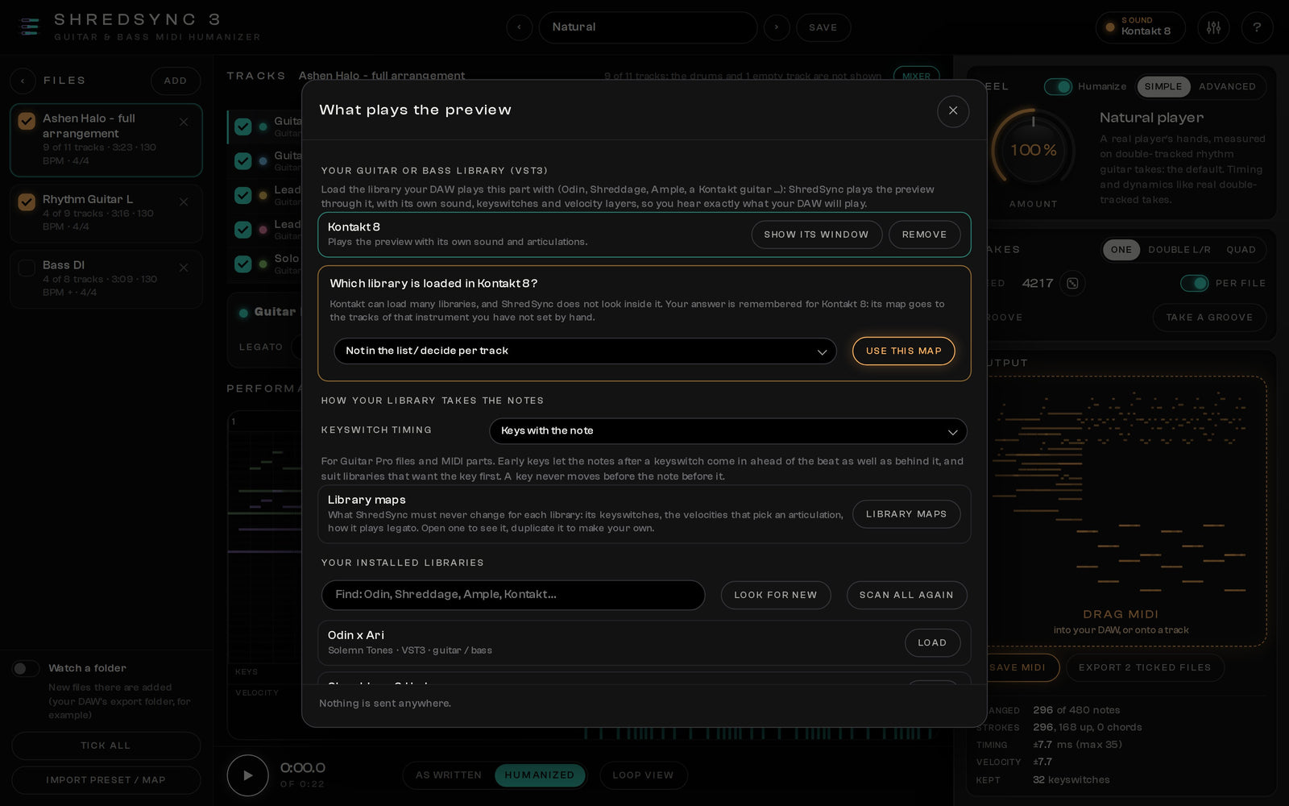Open Keyswitch Timing dropdown
This screenshot has height=806, width=1289.
(x=728, y=431)
